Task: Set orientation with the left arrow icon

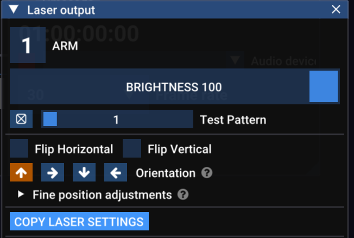Action: coord(115,173)
